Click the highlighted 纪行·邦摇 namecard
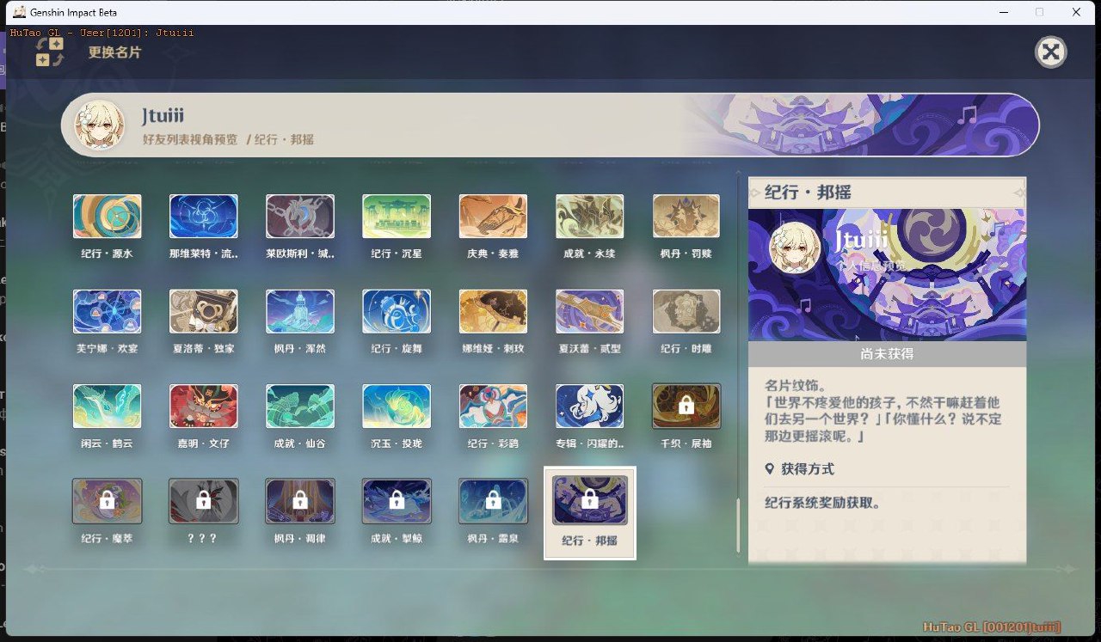The height and width of the screenshot is (642, 1101). click(590, 512)
